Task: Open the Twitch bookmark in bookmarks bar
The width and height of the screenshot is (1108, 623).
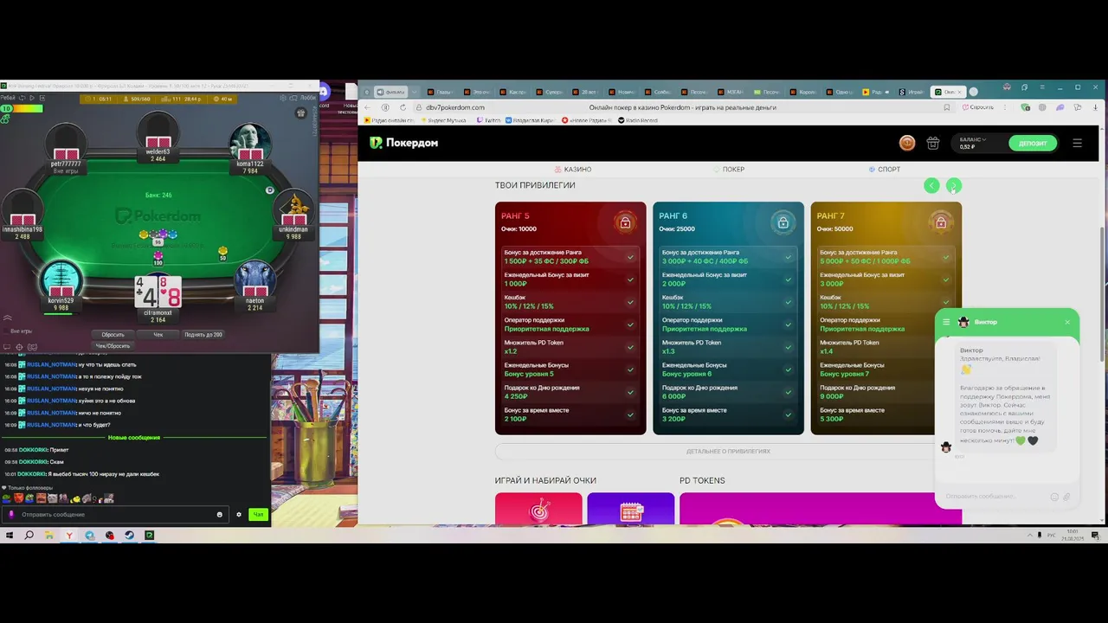Action: pos(489,120)
